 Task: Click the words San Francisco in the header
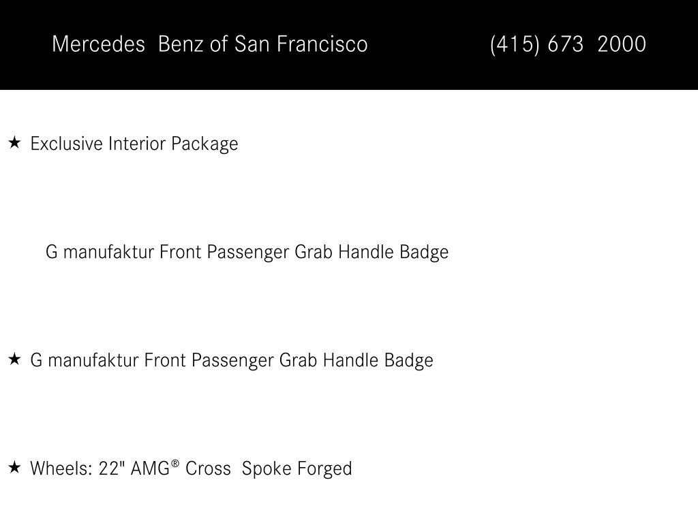point(301,44)
